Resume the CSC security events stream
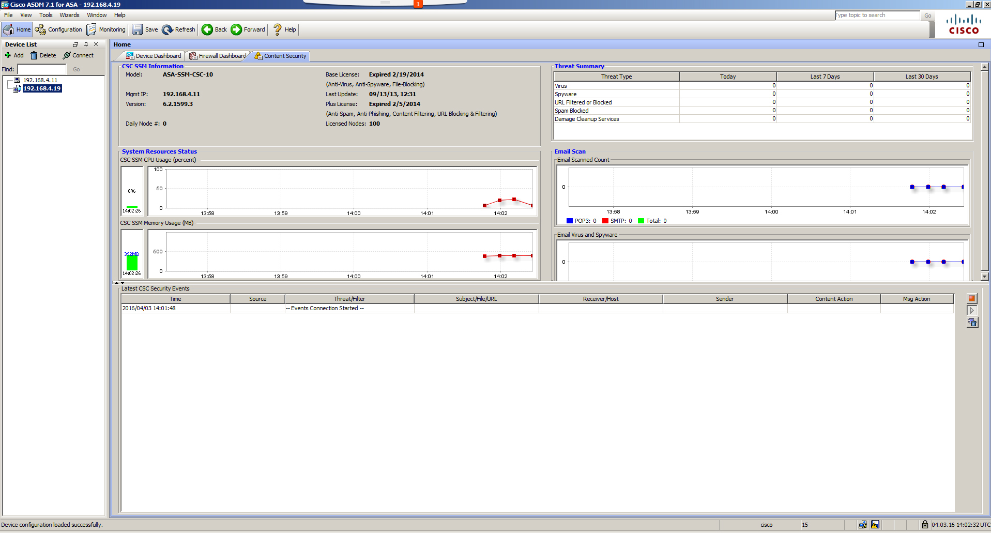 (972, 310)
